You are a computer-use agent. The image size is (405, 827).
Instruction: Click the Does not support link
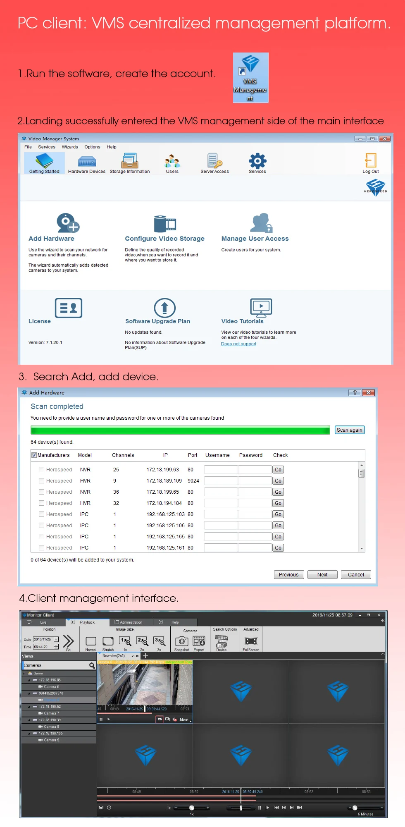coord(238,344)
